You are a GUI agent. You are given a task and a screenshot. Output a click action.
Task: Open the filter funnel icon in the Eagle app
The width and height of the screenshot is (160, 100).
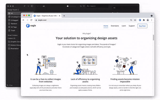[x=84, y=6]
